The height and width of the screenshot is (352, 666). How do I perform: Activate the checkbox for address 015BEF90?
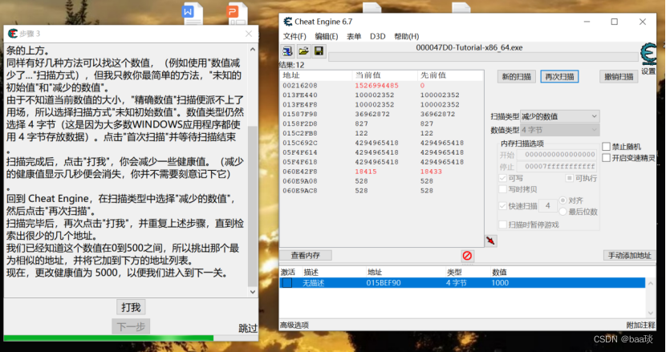[x=287, y=283]
